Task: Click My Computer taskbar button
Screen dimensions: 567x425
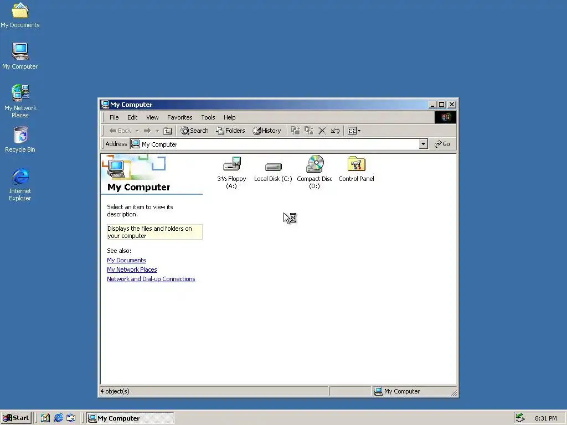Action: click(130, 418)
